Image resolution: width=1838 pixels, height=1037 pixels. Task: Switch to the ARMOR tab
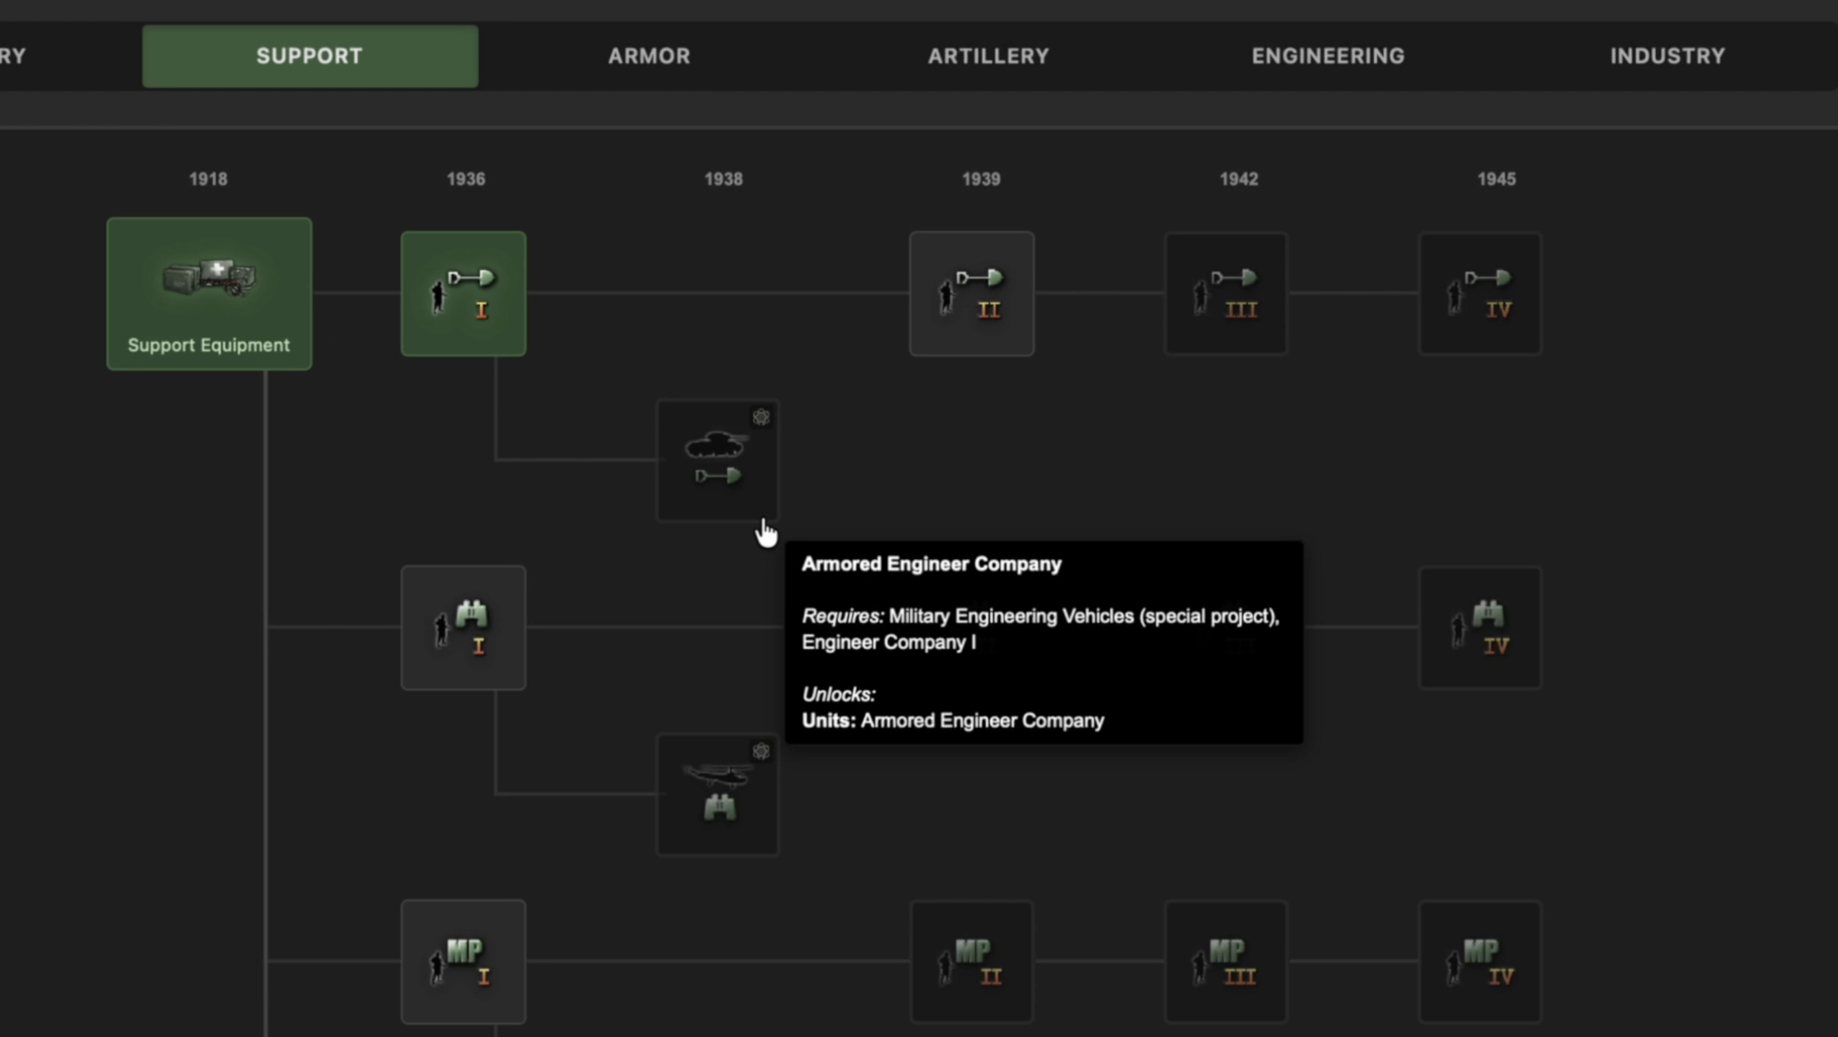648,56
